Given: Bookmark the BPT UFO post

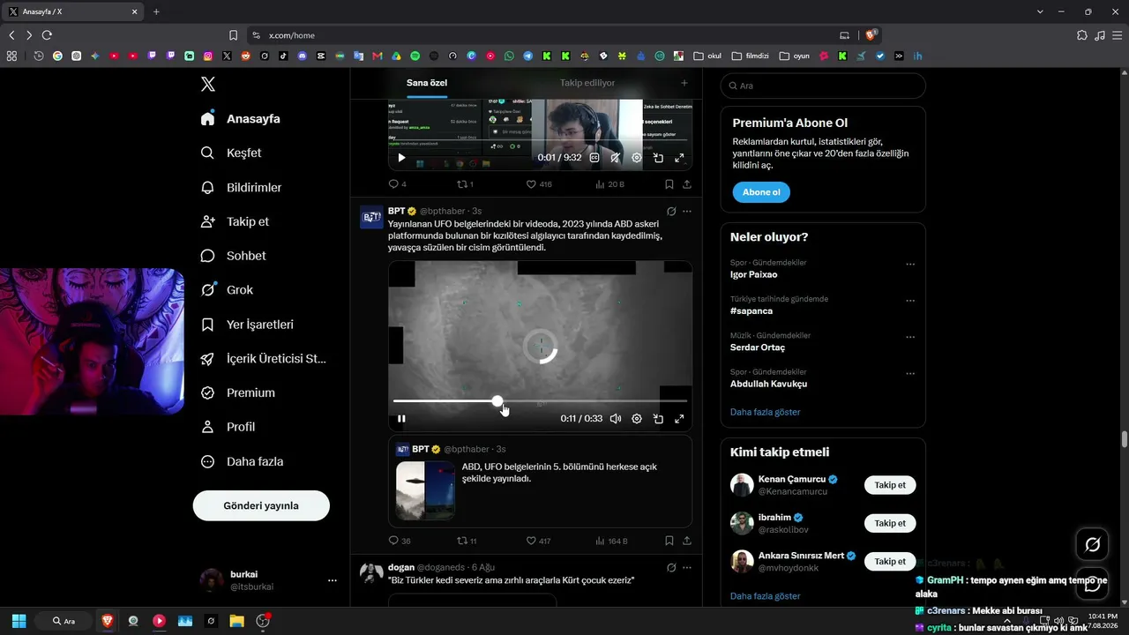Looking at the screenshot, I should pyautogui.click(x=669, y=541).
